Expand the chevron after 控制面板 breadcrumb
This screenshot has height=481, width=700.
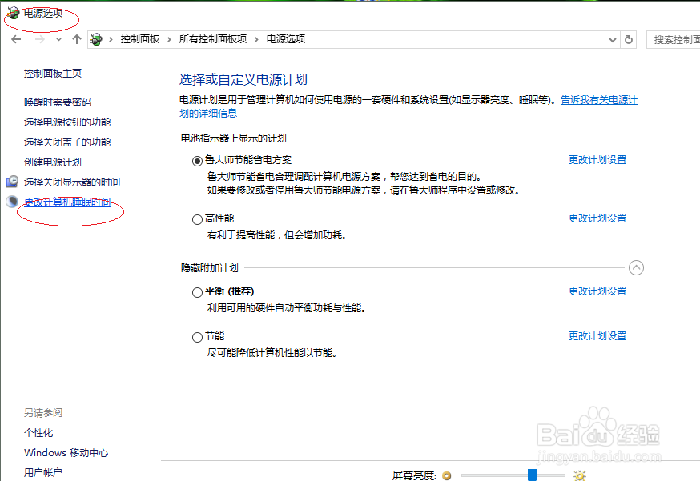pyautogui.click(x=169, y=40)
